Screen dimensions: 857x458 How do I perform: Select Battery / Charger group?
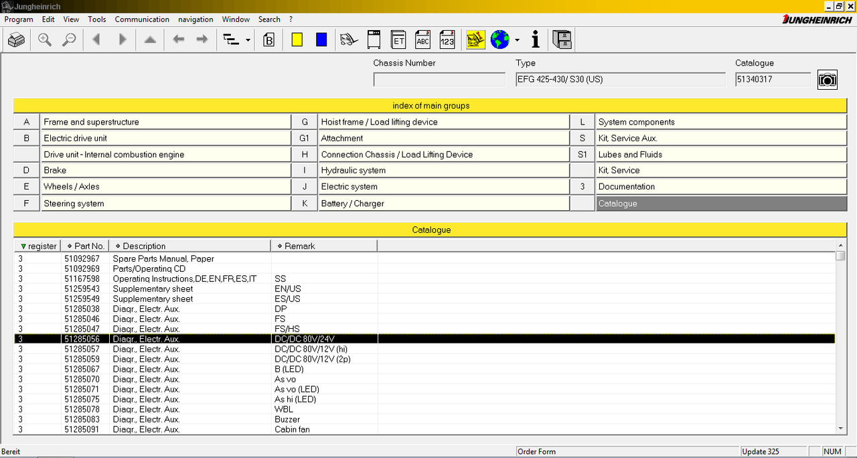coord(443,203)
